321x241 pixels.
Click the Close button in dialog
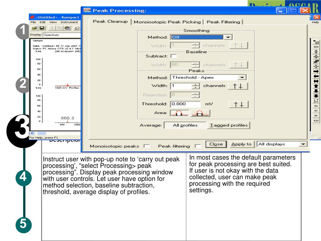point(216,144)
